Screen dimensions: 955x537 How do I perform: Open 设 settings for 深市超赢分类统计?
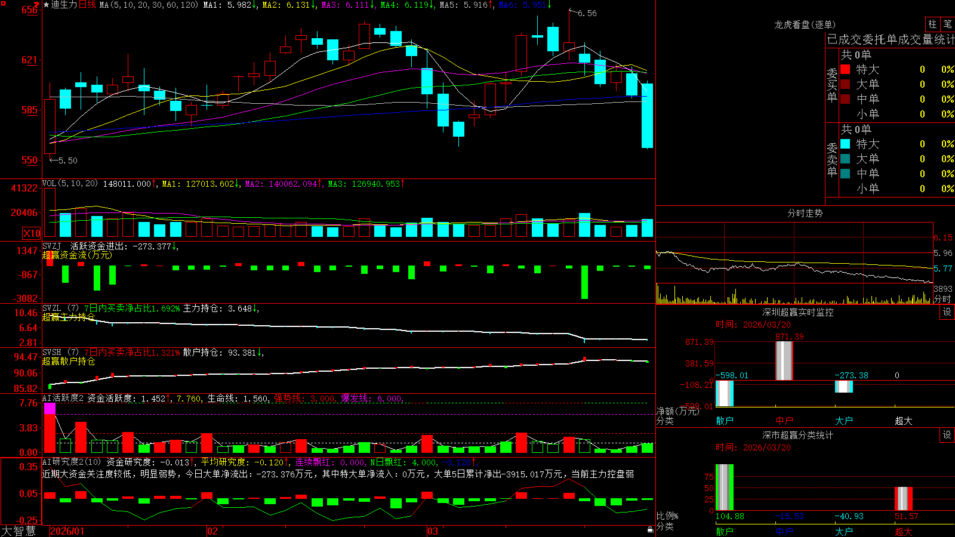coord(947,435)
